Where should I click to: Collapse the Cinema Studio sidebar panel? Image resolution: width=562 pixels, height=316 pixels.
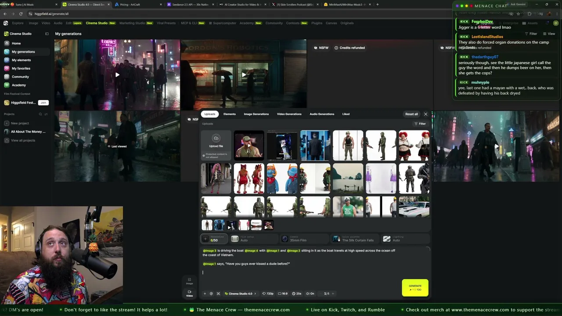pyautogui.click(x=47, y=34)
